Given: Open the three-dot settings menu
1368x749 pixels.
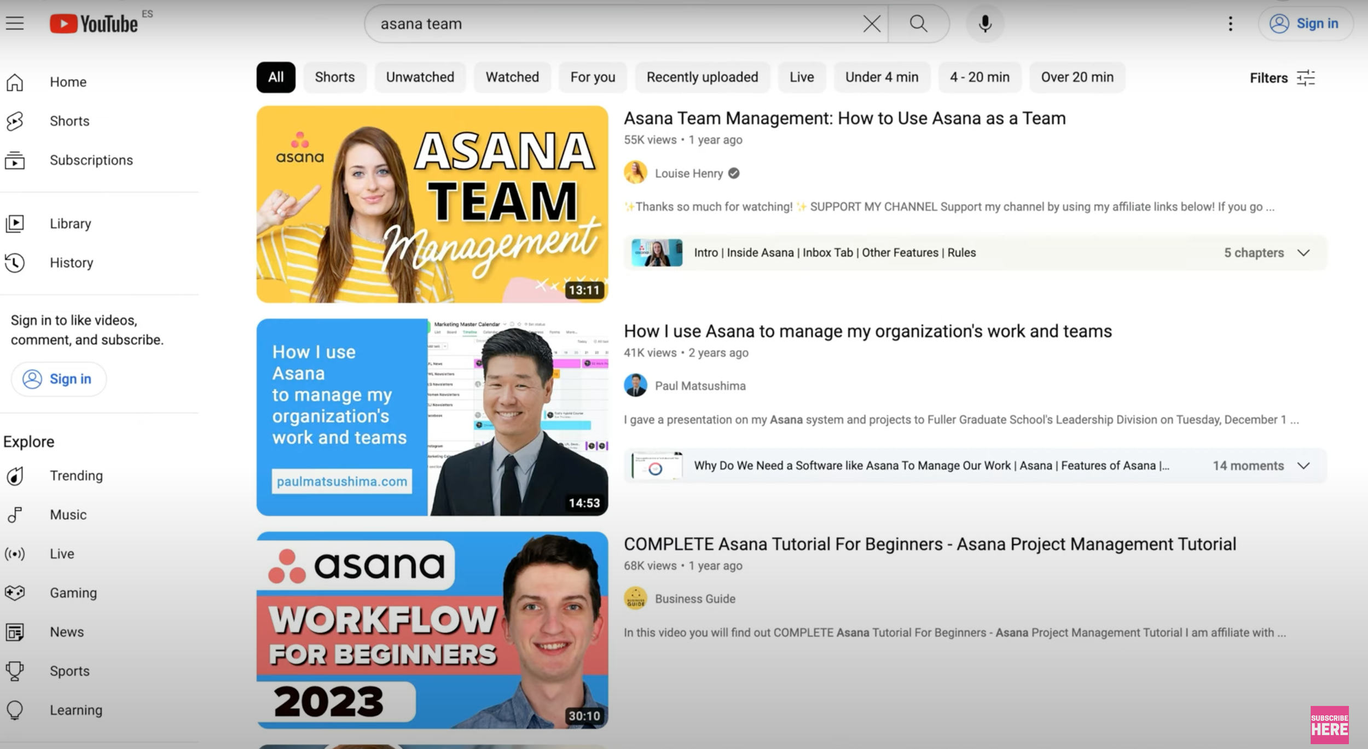Looking at the screenshot, I should [x=1230, y=24].
